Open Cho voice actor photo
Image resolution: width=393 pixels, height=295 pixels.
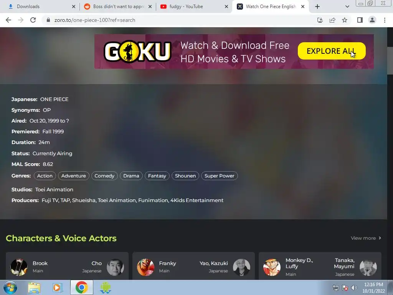pos(115,267)
